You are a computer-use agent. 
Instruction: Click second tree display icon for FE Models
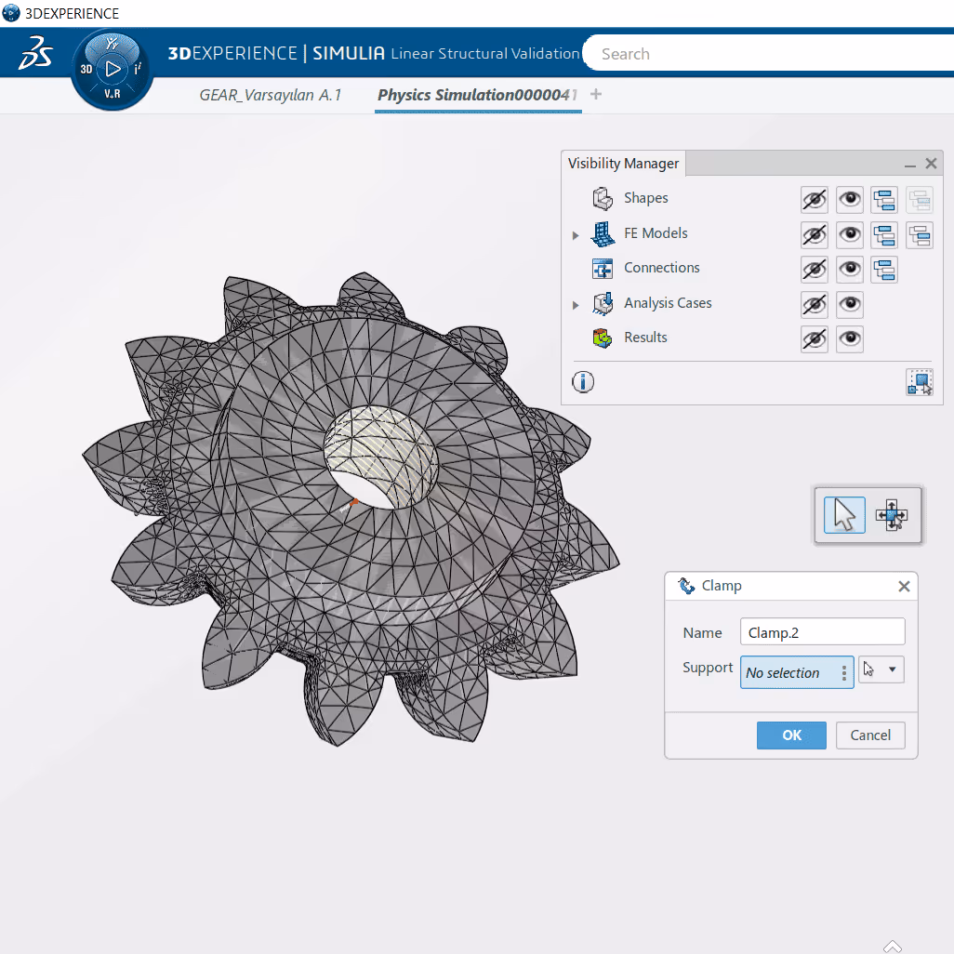920,235
